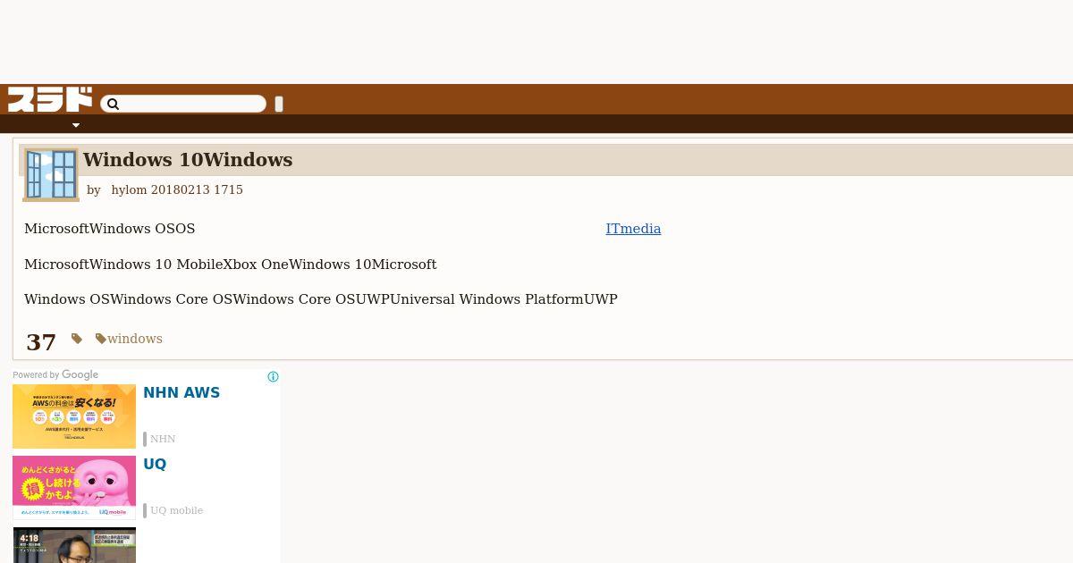Open the NHN AWS ad thumbnail image

point(74,416)
